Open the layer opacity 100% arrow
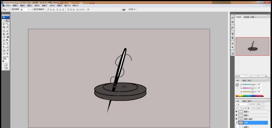 tap(263, 104)
